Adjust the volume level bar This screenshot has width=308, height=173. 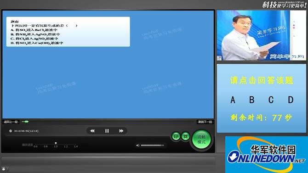[x=153, y=145]
